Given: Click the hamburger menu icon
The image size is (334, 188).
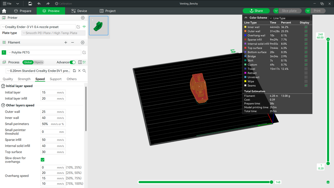Looking at the screenshot, I should tap(5, 3).
